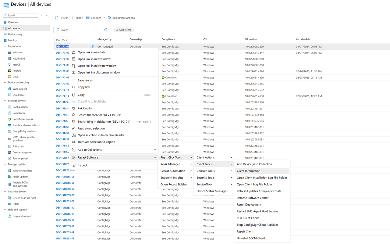Image resolution: width=390 pixels, height=244 pixels.
Task: Open the Columns dropdown chevron
Action: (x=104, y=18)
